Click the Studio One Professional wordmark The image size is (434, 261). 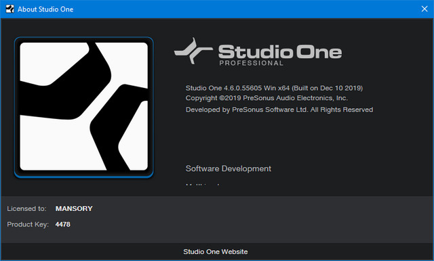tap(258, 52)
